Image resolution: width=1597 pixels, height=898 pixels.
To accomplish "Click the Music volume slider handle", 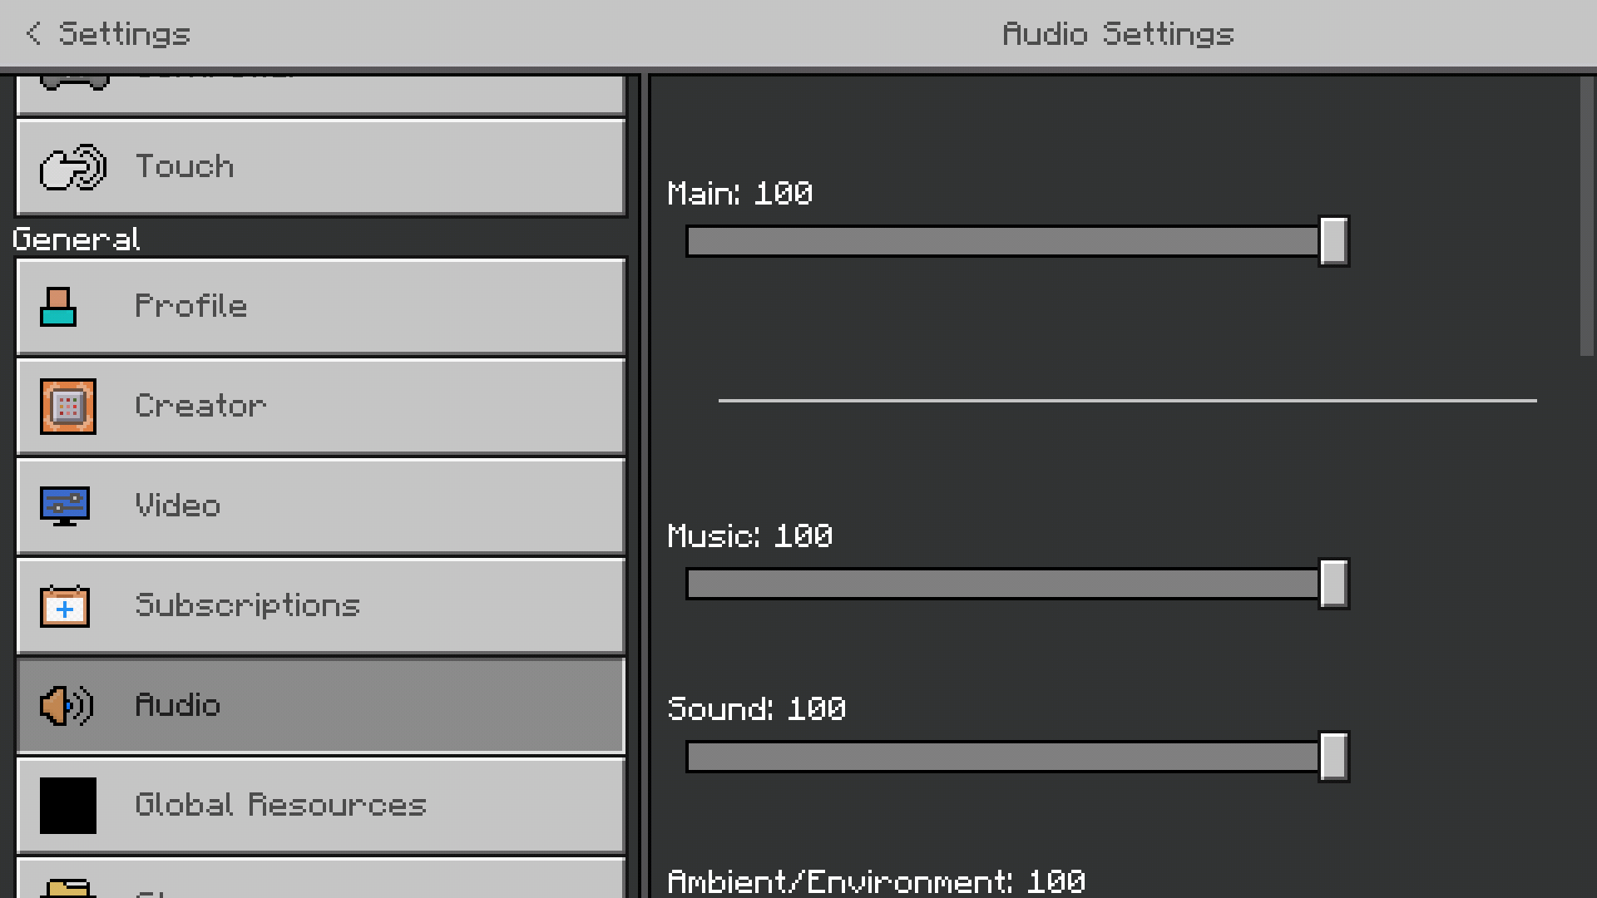I will 1333,584.
